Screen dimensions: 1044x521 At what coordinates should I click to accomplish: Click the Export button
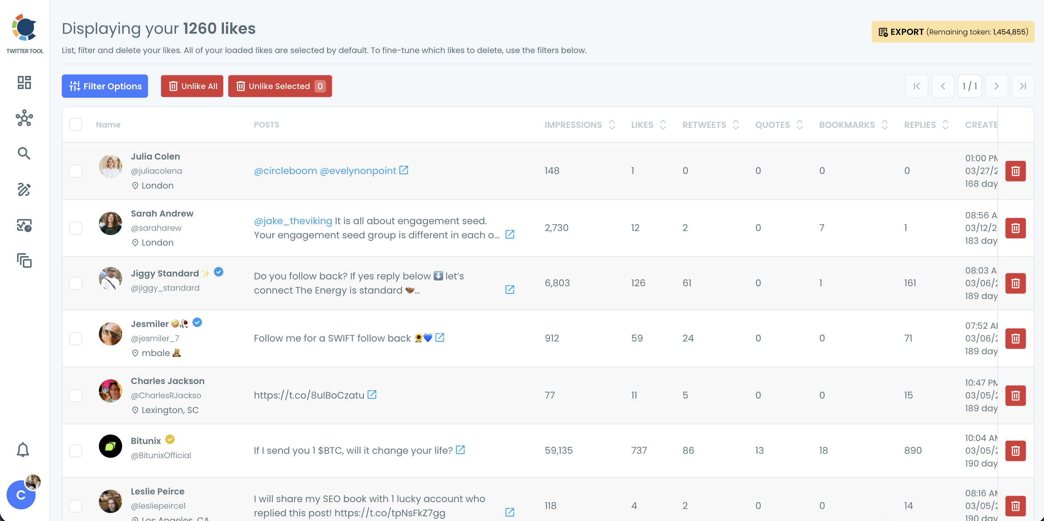pos(953,32)
